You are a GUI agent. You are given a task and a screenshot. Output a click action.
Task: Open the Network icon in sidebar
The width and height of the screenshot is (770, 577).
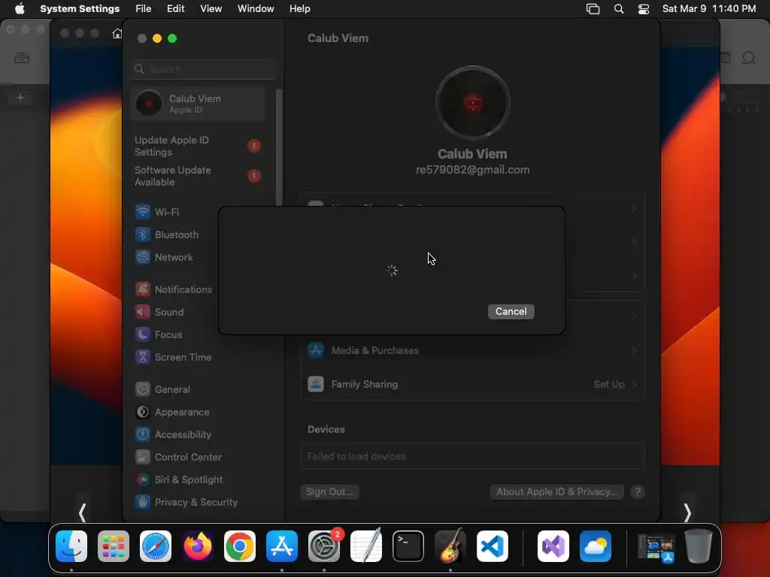[x=143, y=257]
